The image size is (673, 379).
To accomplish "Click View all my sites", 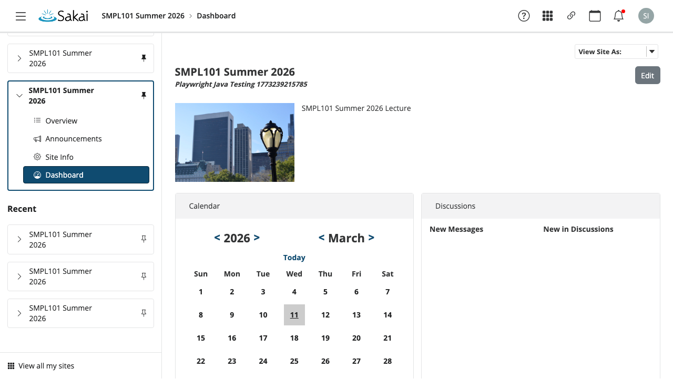I will (x=46, y=366).
